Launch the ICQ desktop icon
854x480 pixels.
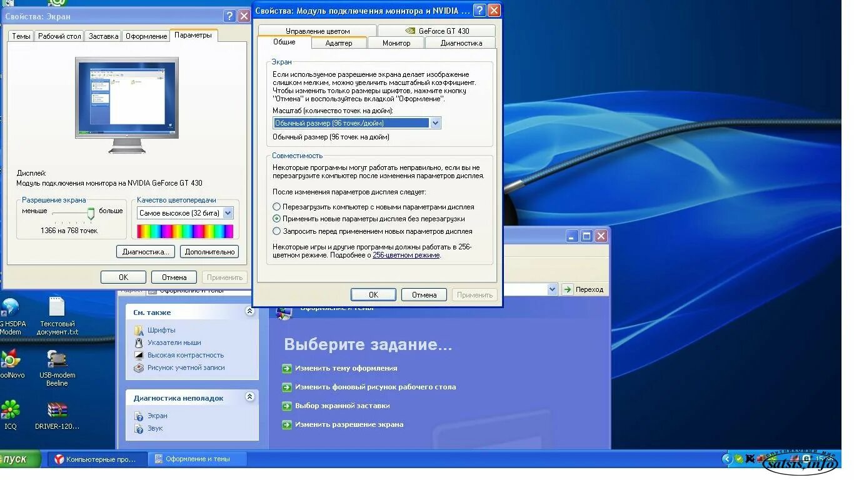[11, 415]
